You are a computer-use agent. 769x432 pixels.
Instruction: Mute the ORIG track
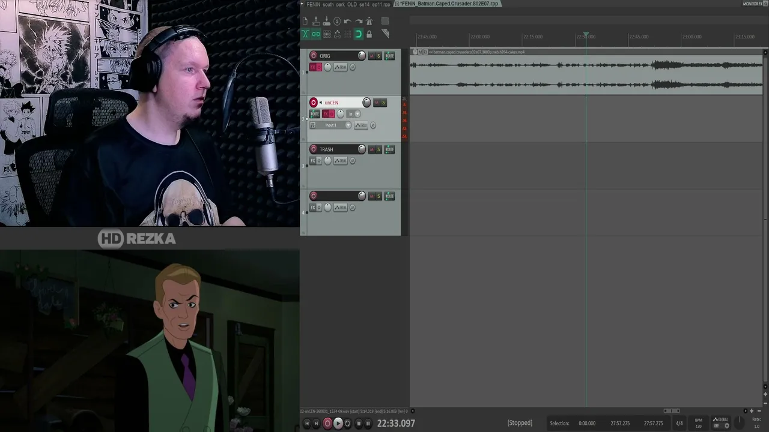click(371, 56)
